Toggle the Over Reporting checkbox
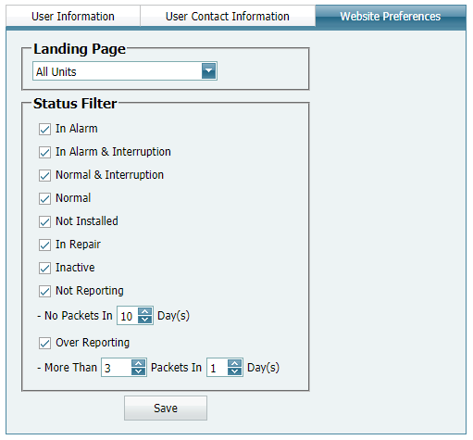473x440 pixels. point(44,343)
